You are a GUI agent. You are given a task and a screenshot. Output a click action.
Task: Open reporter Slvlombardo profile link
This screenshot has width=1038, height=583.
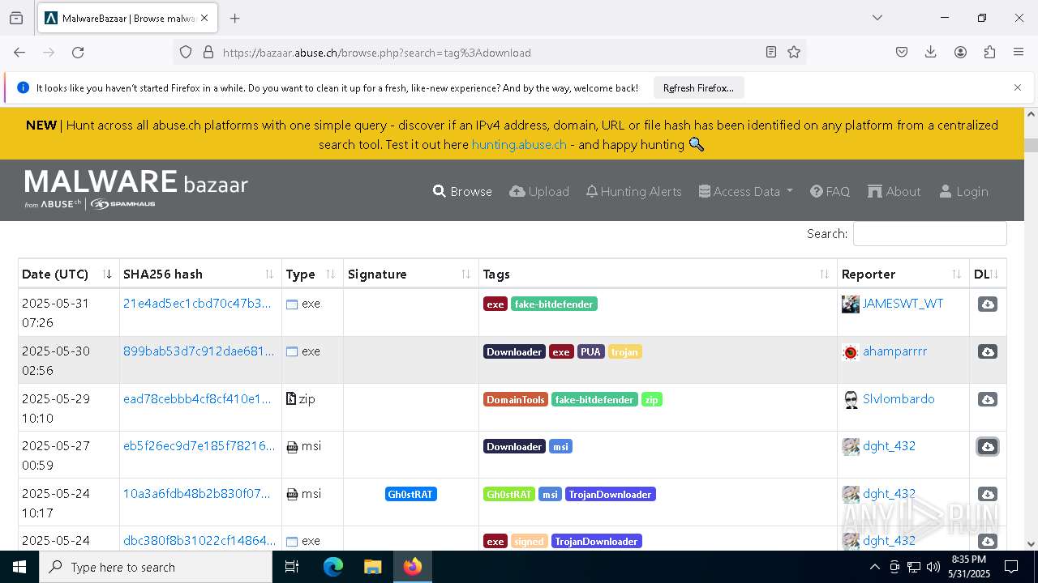click(899, 399)
